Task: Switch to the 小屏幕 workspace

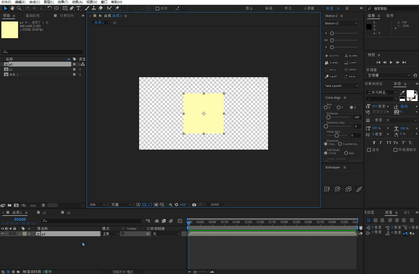Action: click(309, 9)
